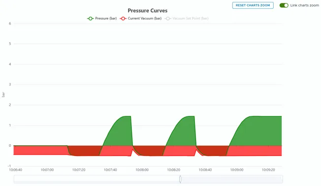Hide the Pressure (bar) series via legend
Screen dimensions: 321x186
click(x=102, y=18)
